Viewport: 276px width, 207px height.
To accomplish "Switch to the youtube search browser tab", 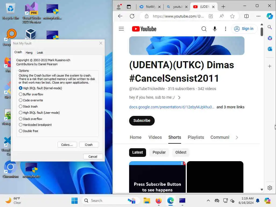I will point(177,7).
